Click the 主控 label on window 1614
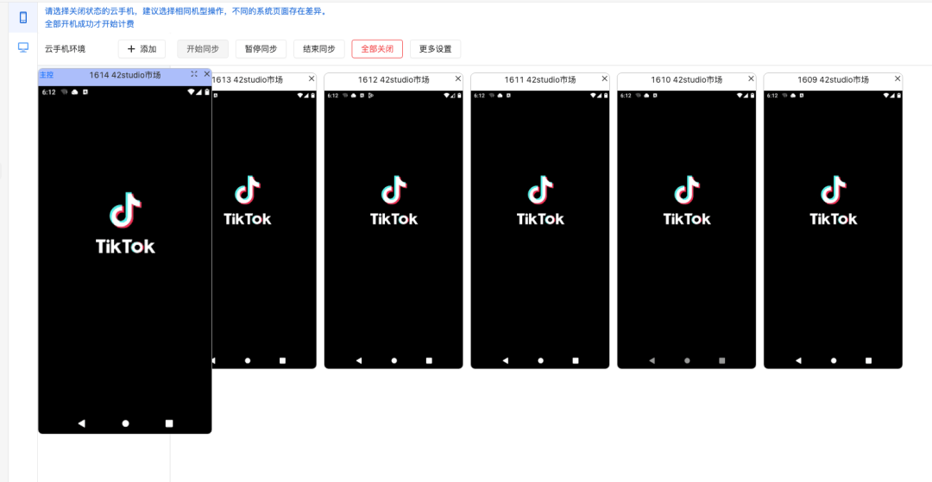The height and width of the screenshot is (482, 932). [x=47, y=75]
